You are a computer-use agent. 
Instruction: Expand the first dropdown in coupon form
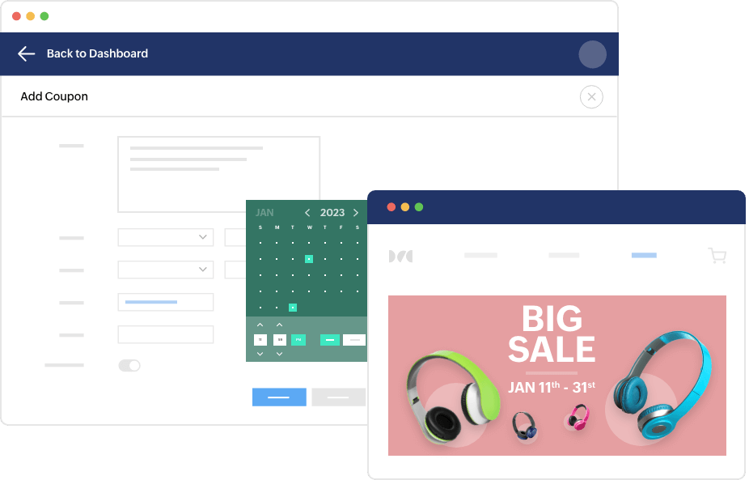click(165, 237)
